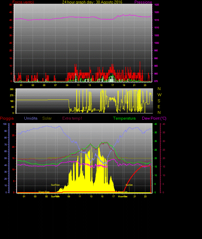Click the bottom "N" compass label beside the direction graph

pyautogui.click(x=159, y=112)
